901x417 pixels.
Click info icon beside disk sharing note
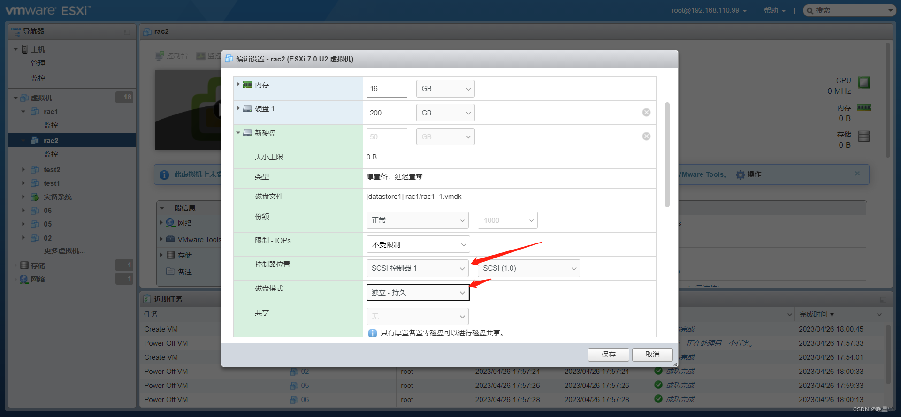point(373,333)
